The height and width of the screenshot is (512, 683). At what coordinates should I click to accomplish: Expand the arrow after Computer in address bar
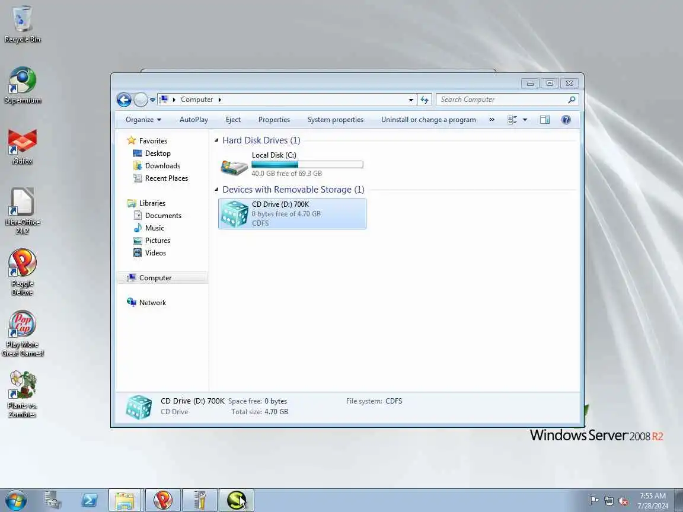point(219,100)
